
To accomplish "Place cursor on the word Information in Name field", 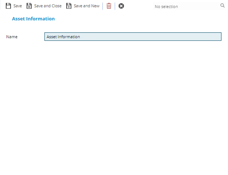I will [69, 37].
